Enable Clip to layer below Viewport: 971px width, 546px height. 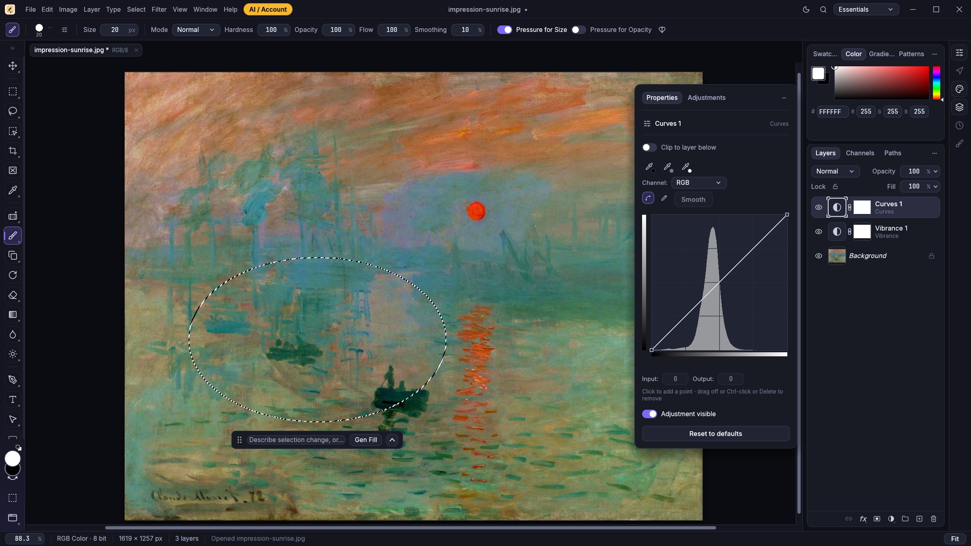pyautogui.click(x=649, y=147)
